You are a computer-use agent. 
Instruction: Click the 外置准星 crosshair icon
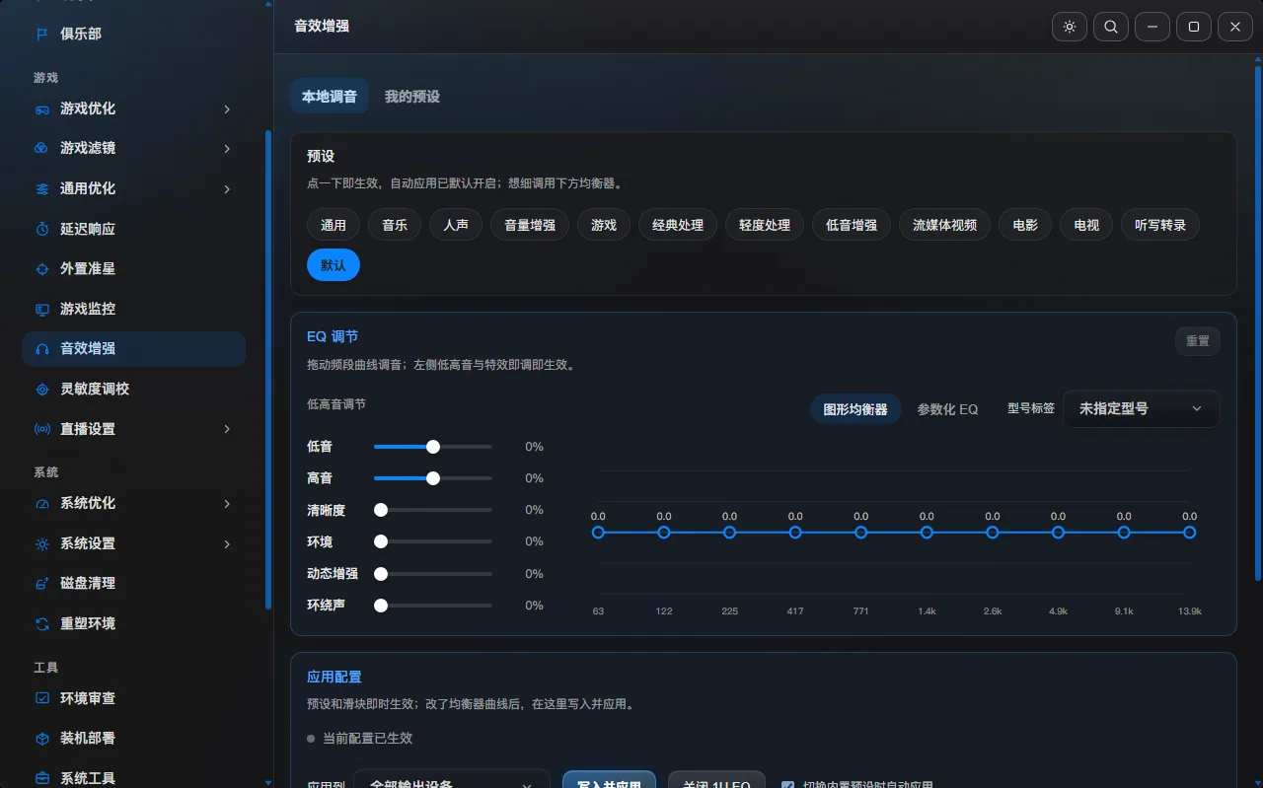click(42, 268)
